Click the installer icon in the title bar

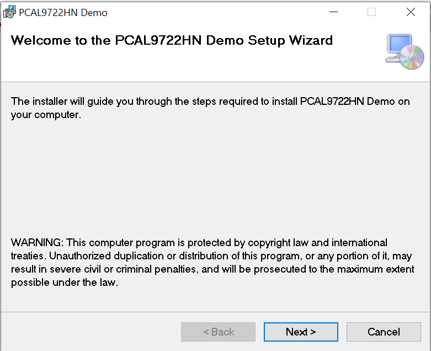click(9, 12)
